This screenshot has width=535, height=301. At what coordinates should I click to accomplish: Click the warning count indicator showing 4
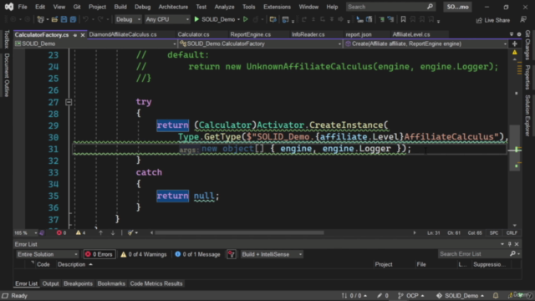[x=81, y=232]
